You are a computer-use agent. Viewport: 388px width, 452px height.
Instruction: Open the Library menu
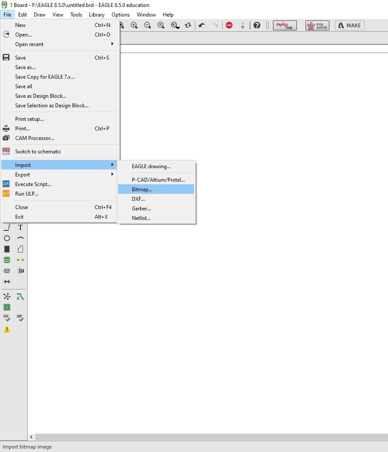pyautogui.click(x=97, y=15)
